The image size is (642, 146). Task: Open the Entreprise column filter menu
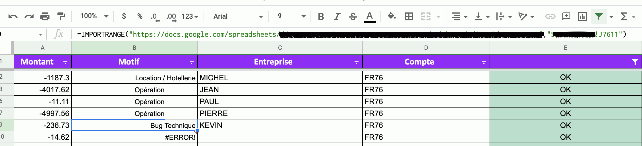click(x=356, y=62)
